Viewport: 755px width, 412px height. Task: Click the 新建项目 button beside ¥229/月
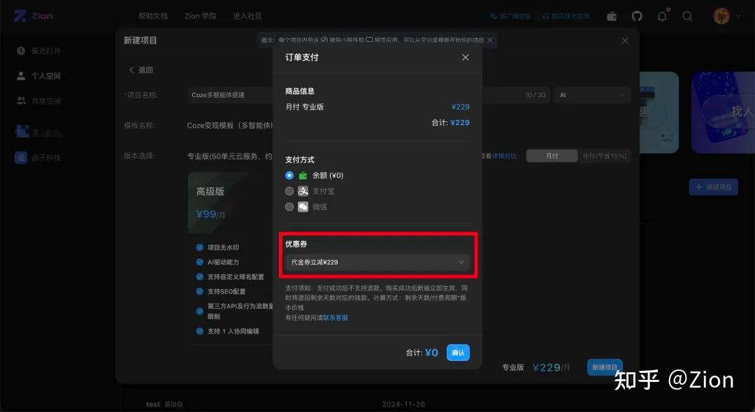[x=605, y=367]
